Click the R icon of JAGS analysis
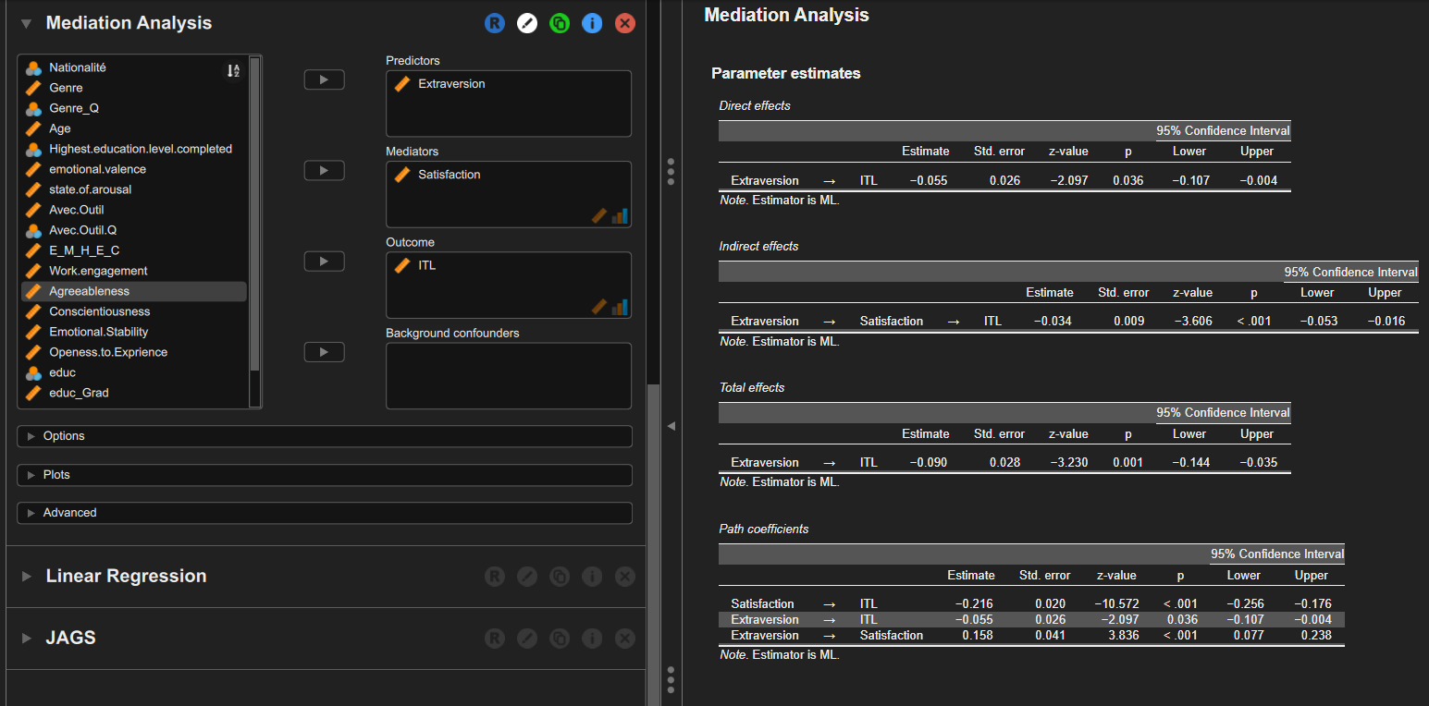 494,639
